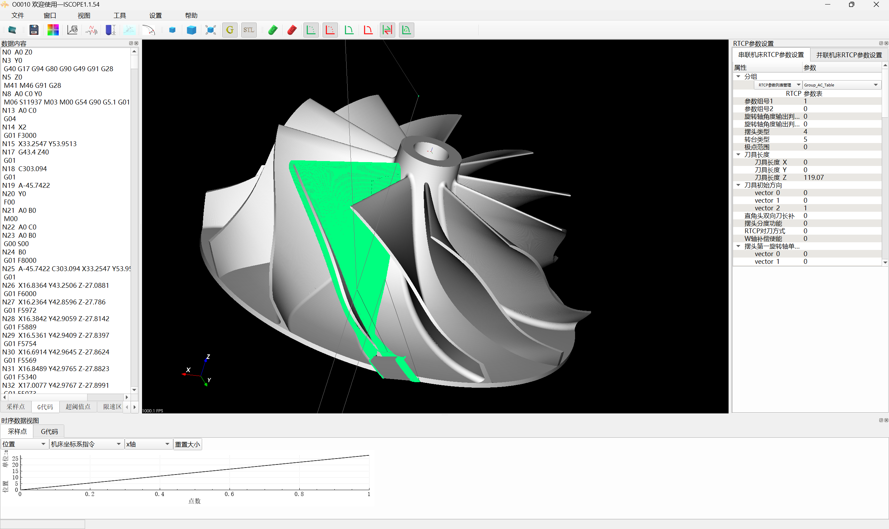Click the save floppy disk icon
The width and height of the screenshot is (889, 529).
click(x=34, y=30)
